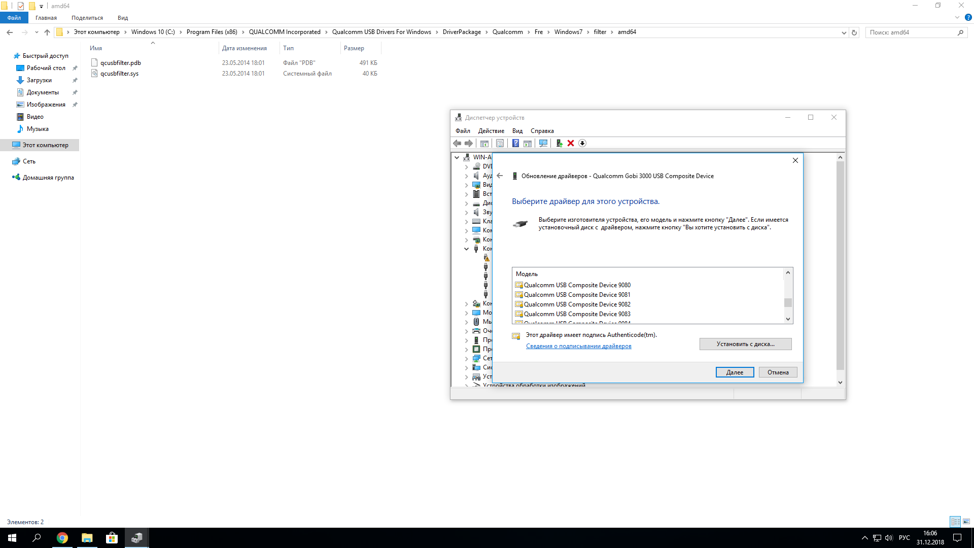Expand the Видеоадаптеры tree node

tap(467, 185)
